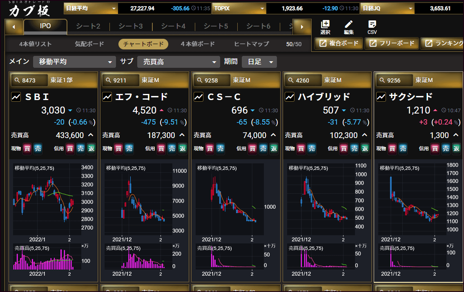The image size is (464, 292).
Task: Open chart icon beside ＳＢＩ name
Action: [16, 97]
